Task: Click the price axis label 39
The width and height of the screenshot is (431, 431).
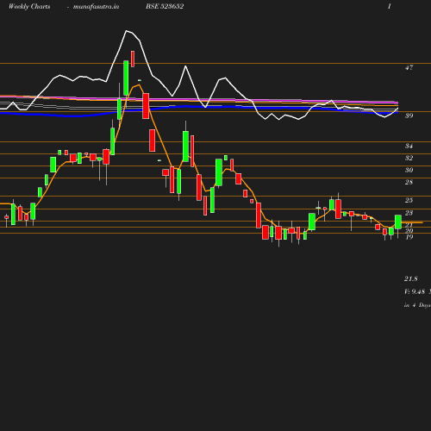Action: click(409, 116)
